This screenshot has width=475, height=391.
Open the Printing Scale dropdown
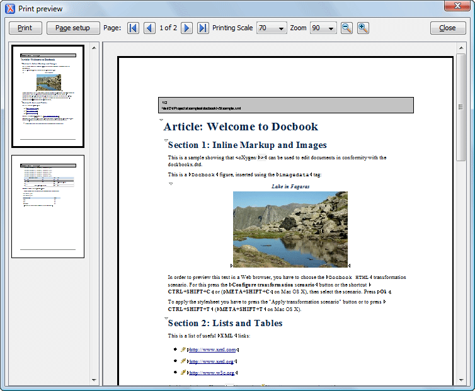(x=272, y=28)
